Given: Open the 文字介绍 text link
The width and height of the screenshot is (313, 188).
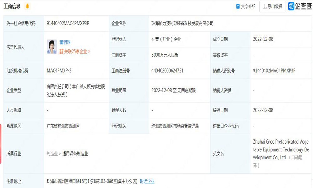Looking at the screenshot, I should point(248,6).
